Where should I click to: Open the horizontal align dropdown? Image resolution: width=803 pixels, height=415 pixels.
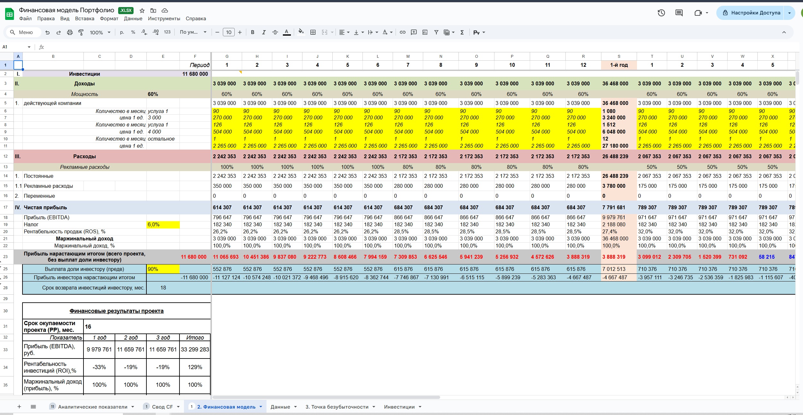tap(344, 32)
